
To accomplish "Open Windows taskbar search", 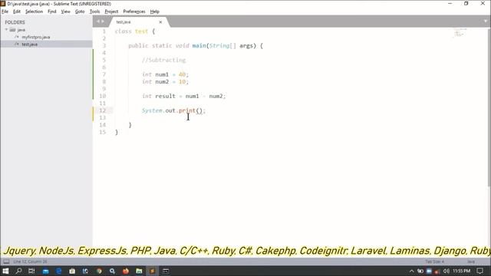I will (18, 271).
